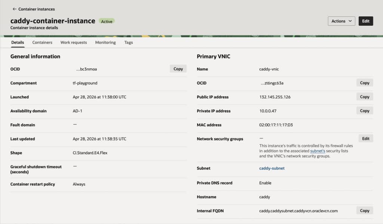Copy the Private IP address
This screenshot has width=383, height=224.
tap(365, 111)
